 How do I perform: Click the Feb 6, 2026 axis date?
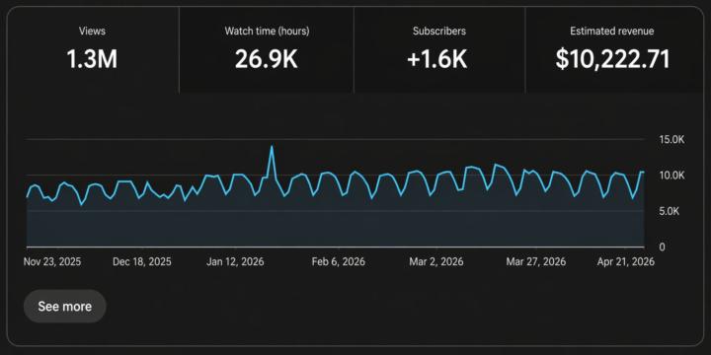click(339, 261)
